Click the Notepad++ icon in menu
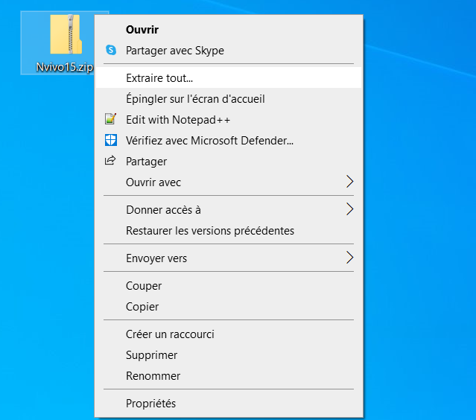The image size is (476, 420). pos(111,119)
